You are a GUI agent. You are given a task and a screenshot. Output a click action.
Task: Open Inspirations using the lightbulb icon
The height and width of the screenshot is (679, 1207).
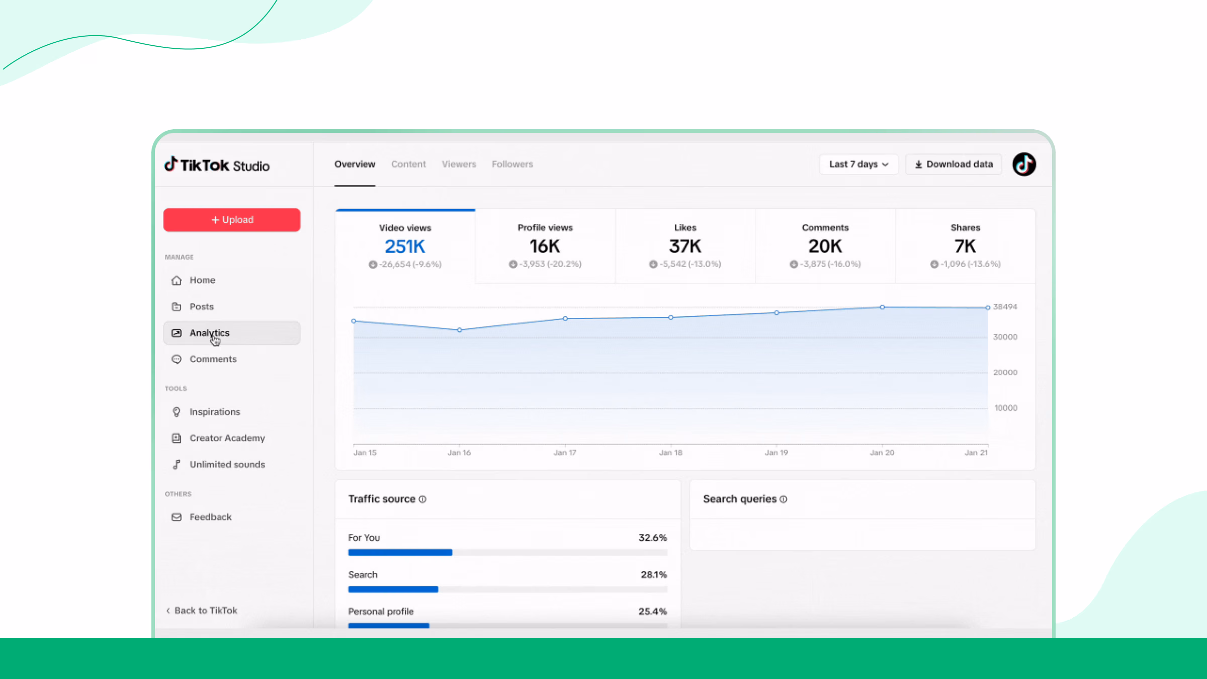[x=177, y=411]
